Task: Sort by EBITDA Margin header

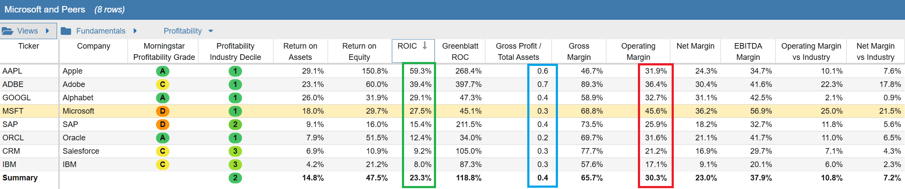Action: [748, 52]
